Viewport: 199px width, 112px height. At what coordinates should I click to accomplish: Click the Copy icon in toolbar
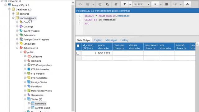point(100,4)
